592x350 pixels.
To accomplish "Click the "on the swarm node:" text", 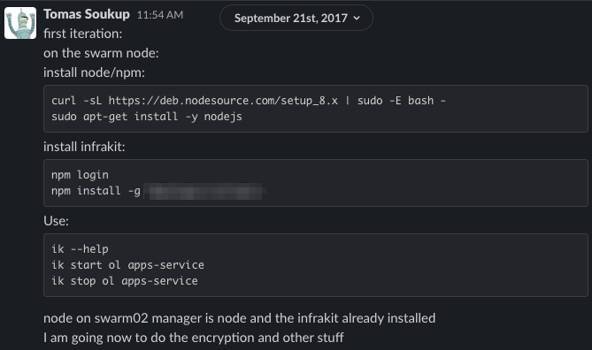I will click(x=101, y=53).
